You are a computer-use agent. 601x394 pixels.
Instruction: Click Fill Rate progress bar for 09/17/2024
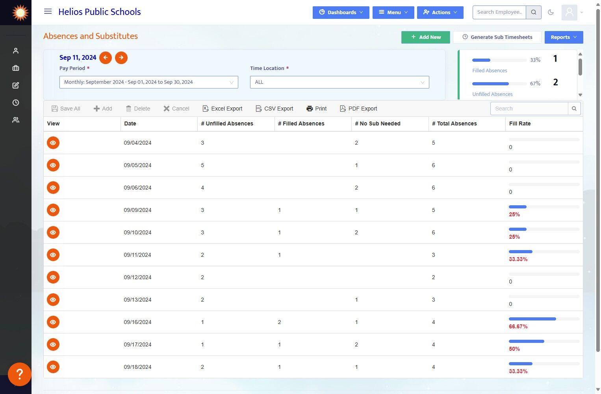coord(543,341)
